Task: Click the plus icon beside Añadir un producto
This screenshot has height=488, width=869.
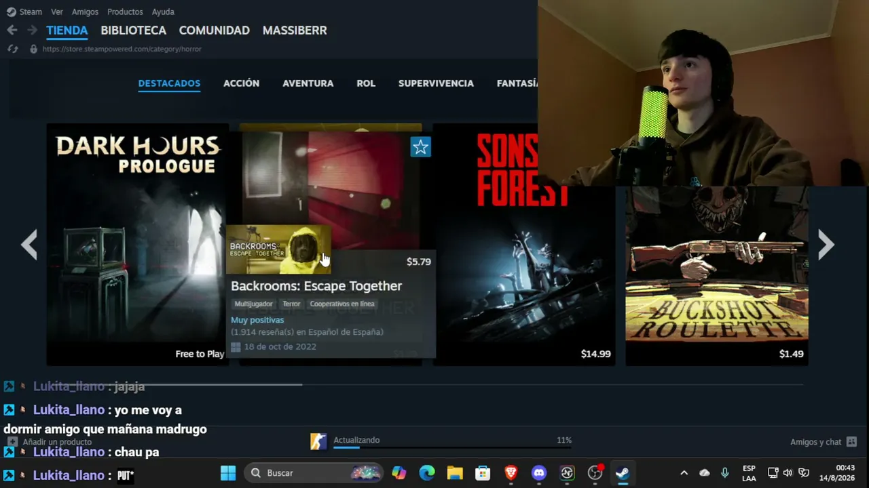Action: coord(12,442)
